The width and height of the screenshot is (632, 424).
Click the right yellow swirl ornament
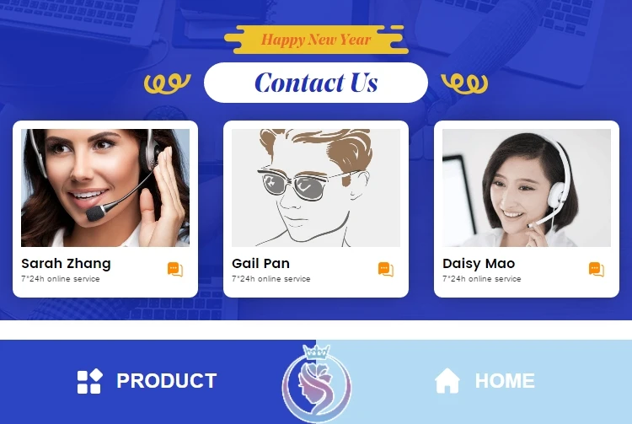464,83
